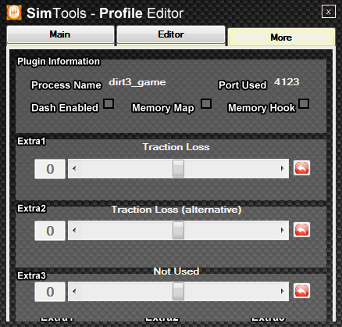Image resolution: width=342 pixels, height=327 pixels.
Task: Click the SimTools logo icon
Action: click(14, 13)
